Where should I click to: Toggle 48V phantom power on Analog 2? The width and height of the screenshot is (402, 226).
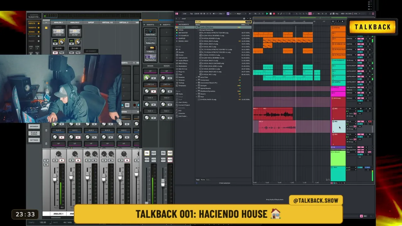click(72, 53)
